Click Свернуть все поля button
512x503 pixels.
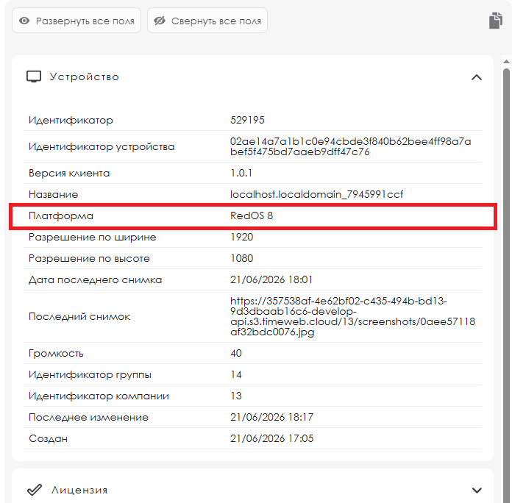click(x=207, y=21)
